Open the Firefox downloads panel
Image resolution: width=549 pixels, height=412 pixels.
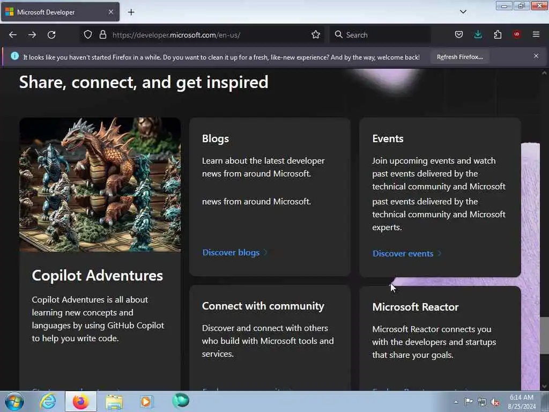pos(478,34)
